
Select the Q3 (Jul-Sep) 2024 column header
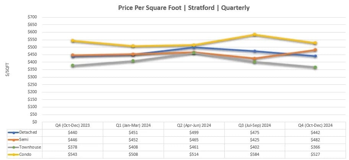click(254, 125)
